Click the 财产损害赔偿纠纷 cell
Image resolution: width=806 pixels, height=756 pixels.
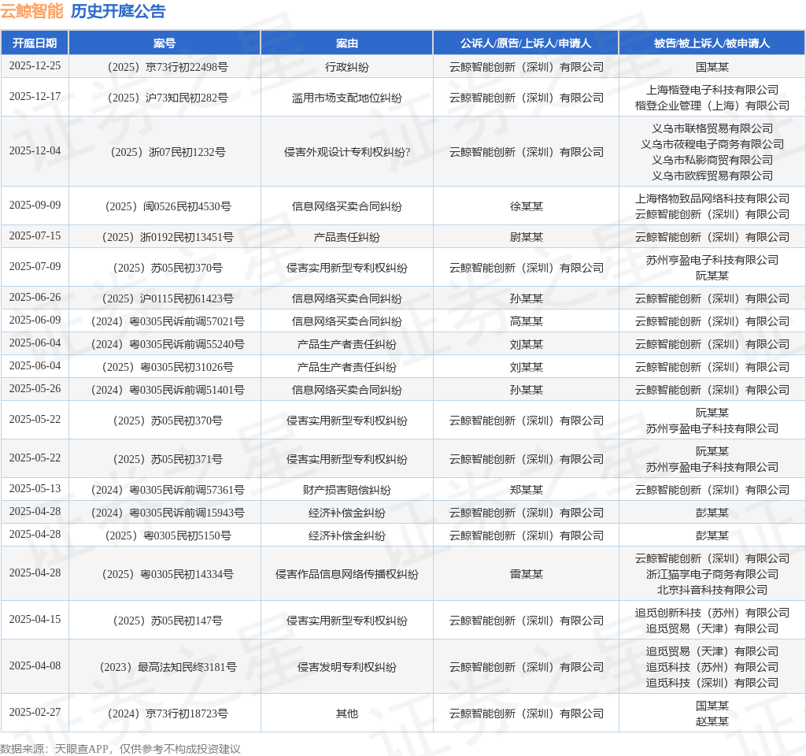click(x=347, y=490)
